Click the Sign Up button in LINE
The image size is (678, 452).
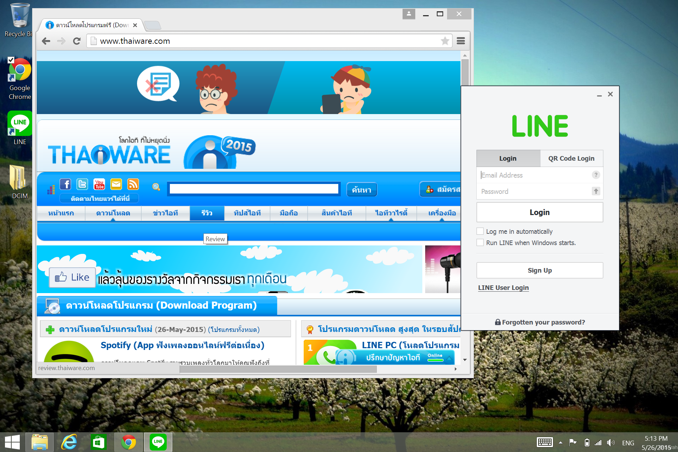[540, 270]
